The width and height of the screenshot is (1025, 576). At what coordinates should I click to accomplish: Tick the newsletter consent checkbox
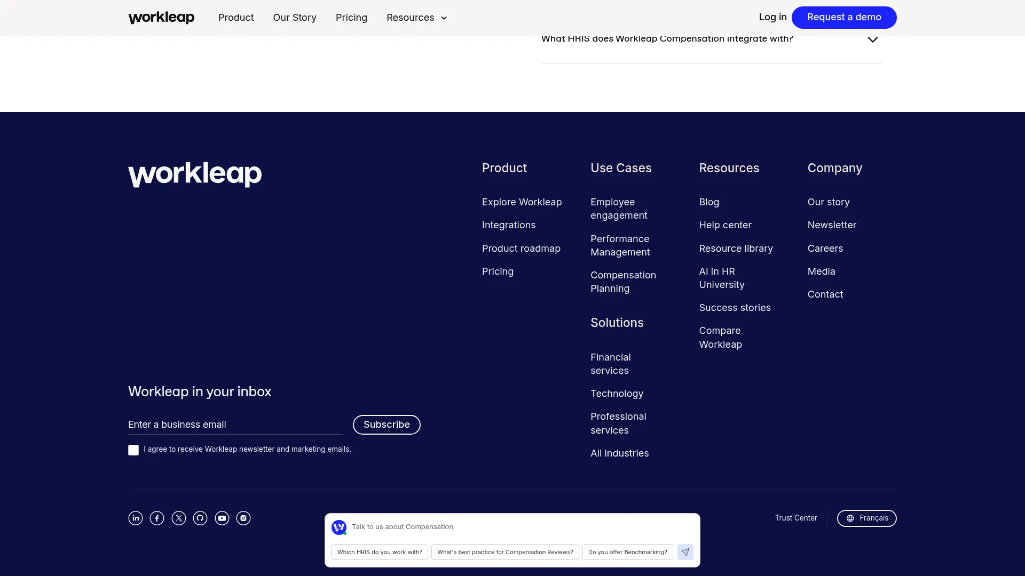(133, 450)
